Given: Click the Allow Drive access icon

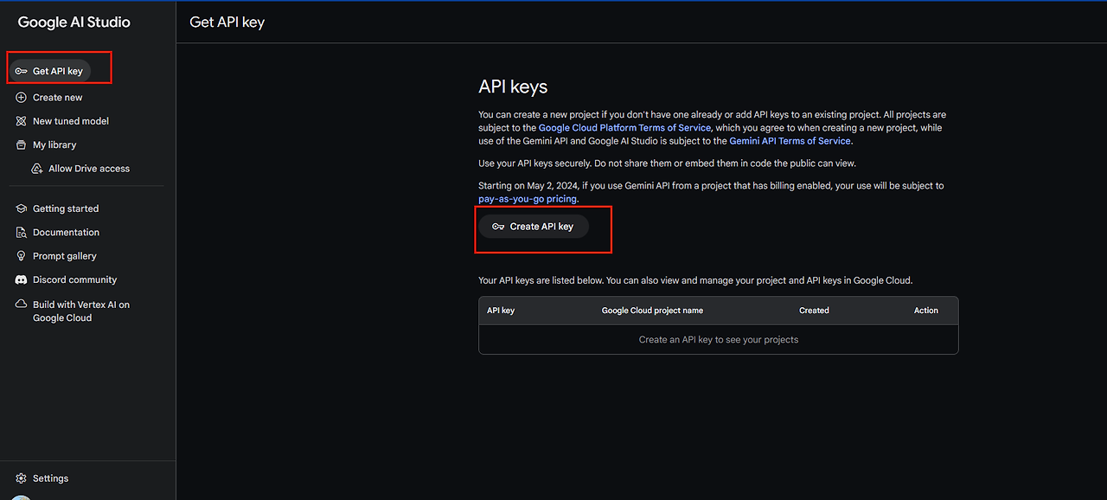Looking at the screenshot, I should click(36, 168).
